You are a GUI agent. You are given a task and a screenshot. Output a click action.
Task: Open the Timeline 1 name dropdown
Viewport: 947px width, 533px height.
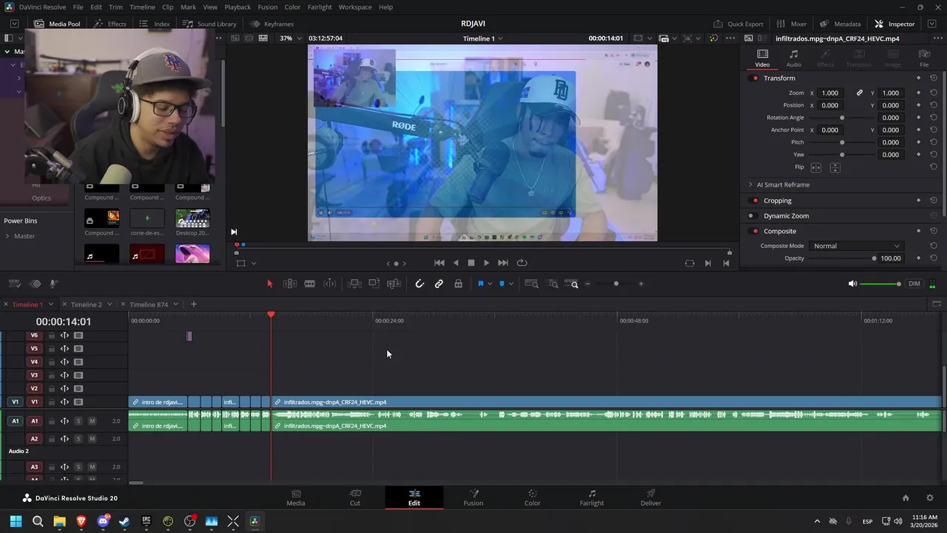483,38
